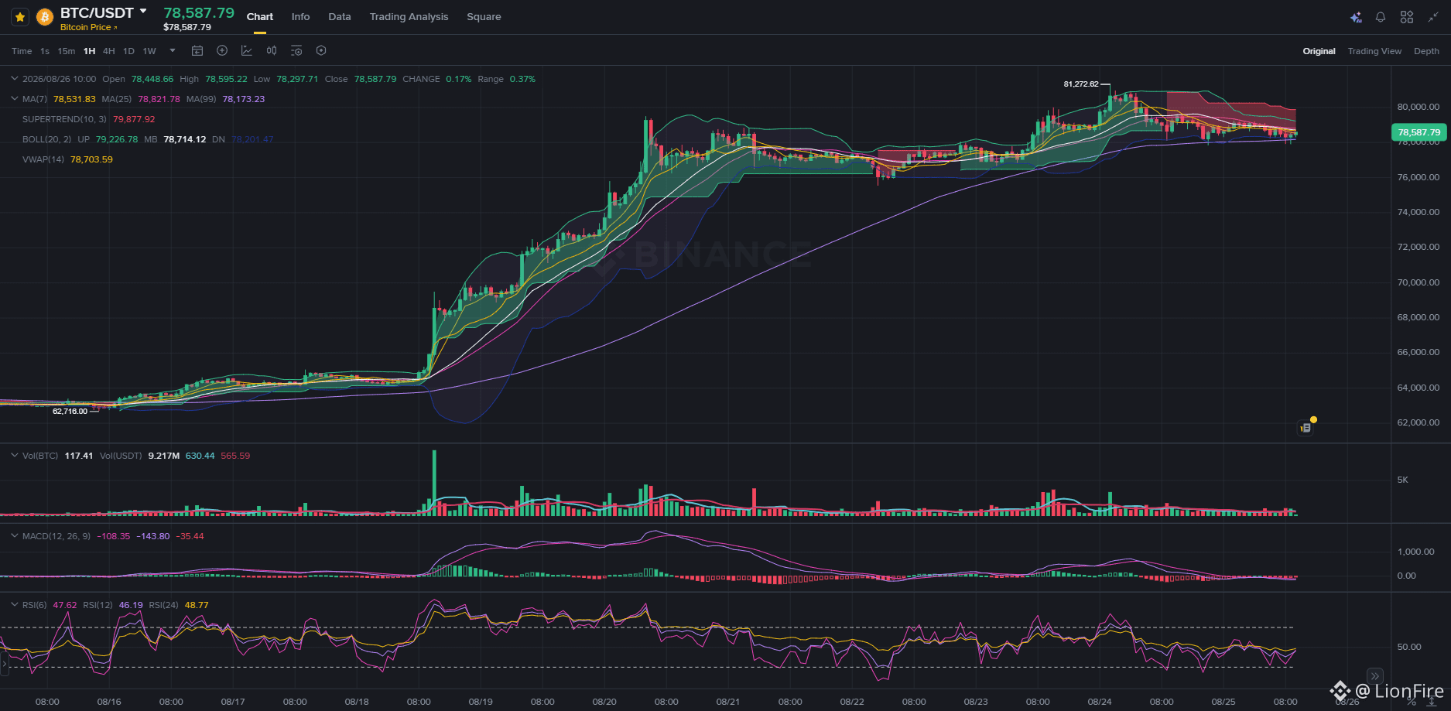Open the candlestick chart style icon
1451x711 pixels.
click(x=272, y=51)
